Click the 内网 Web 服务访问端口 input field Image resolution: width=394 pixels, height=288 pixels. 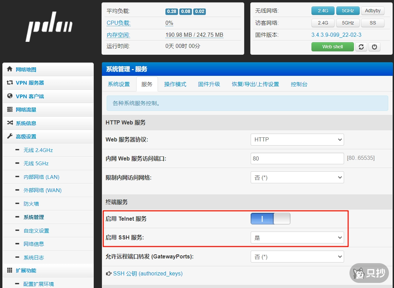tap(297, 158)
